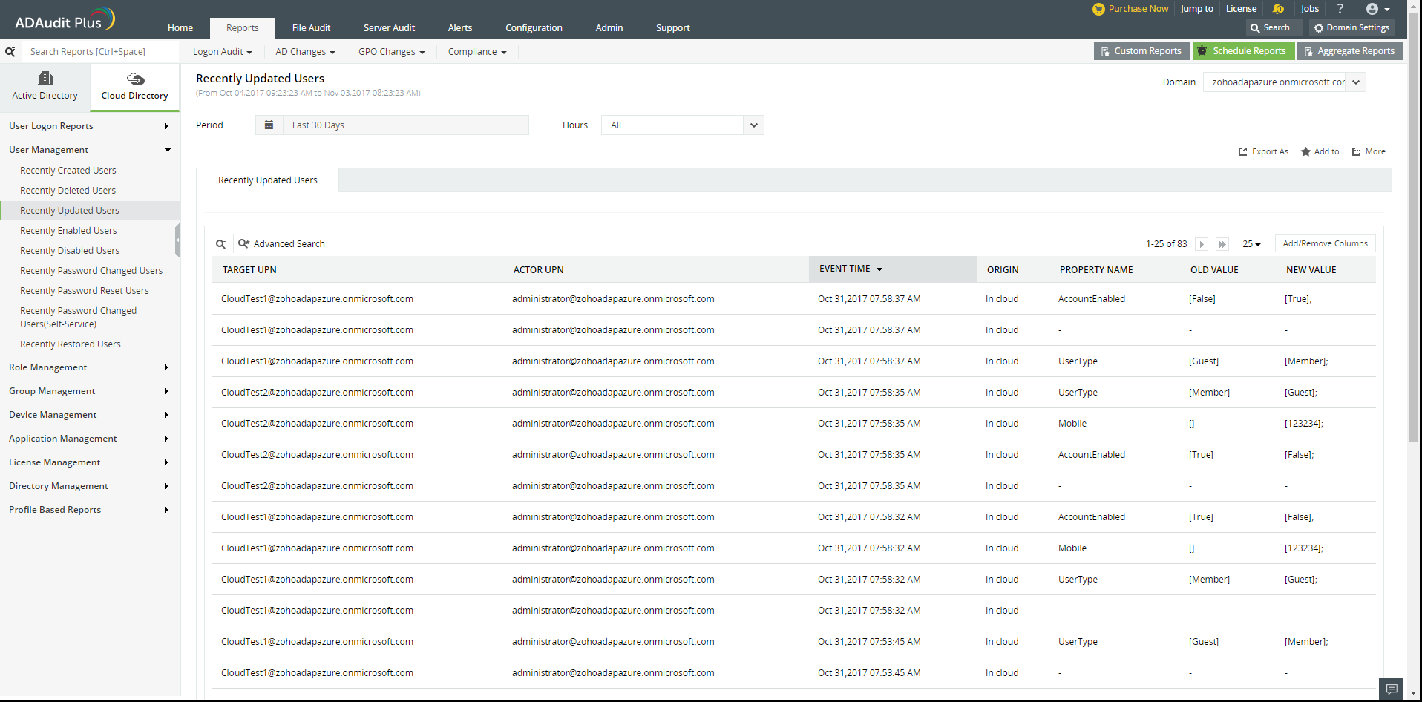Open the AD Changes menu
1422x702 pixels.
tap(305, 52)
